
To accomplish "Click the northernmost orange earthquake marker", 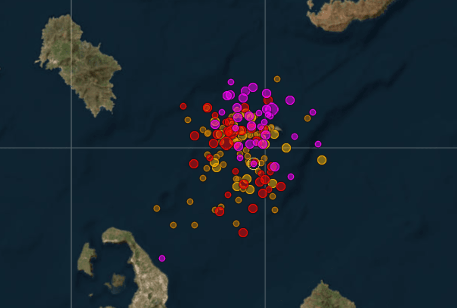I will (277, 79).
